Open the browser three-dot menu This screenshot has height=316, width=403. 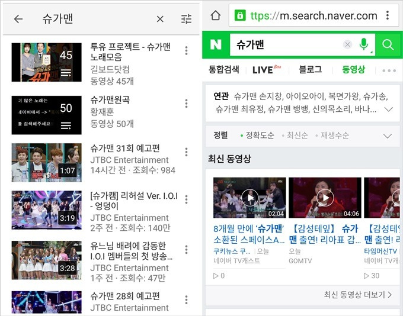388,15
